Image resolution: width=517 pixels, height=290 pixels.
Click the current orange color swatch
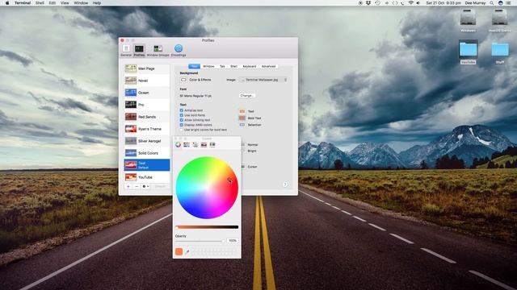(179, 252)
